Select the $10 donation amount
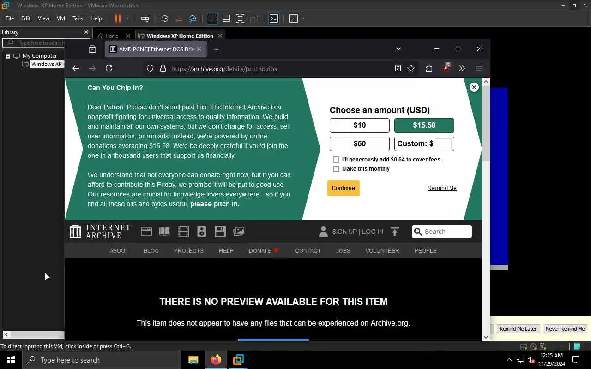This screenshot has width=591, height=369. pos(360,125)
